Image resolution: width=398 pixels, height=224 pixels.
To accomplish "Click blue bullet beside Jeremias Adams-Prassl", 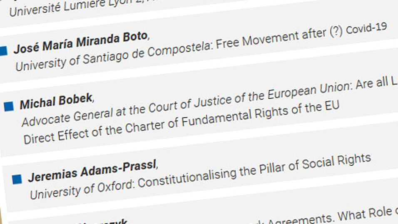I will (17, 179).
